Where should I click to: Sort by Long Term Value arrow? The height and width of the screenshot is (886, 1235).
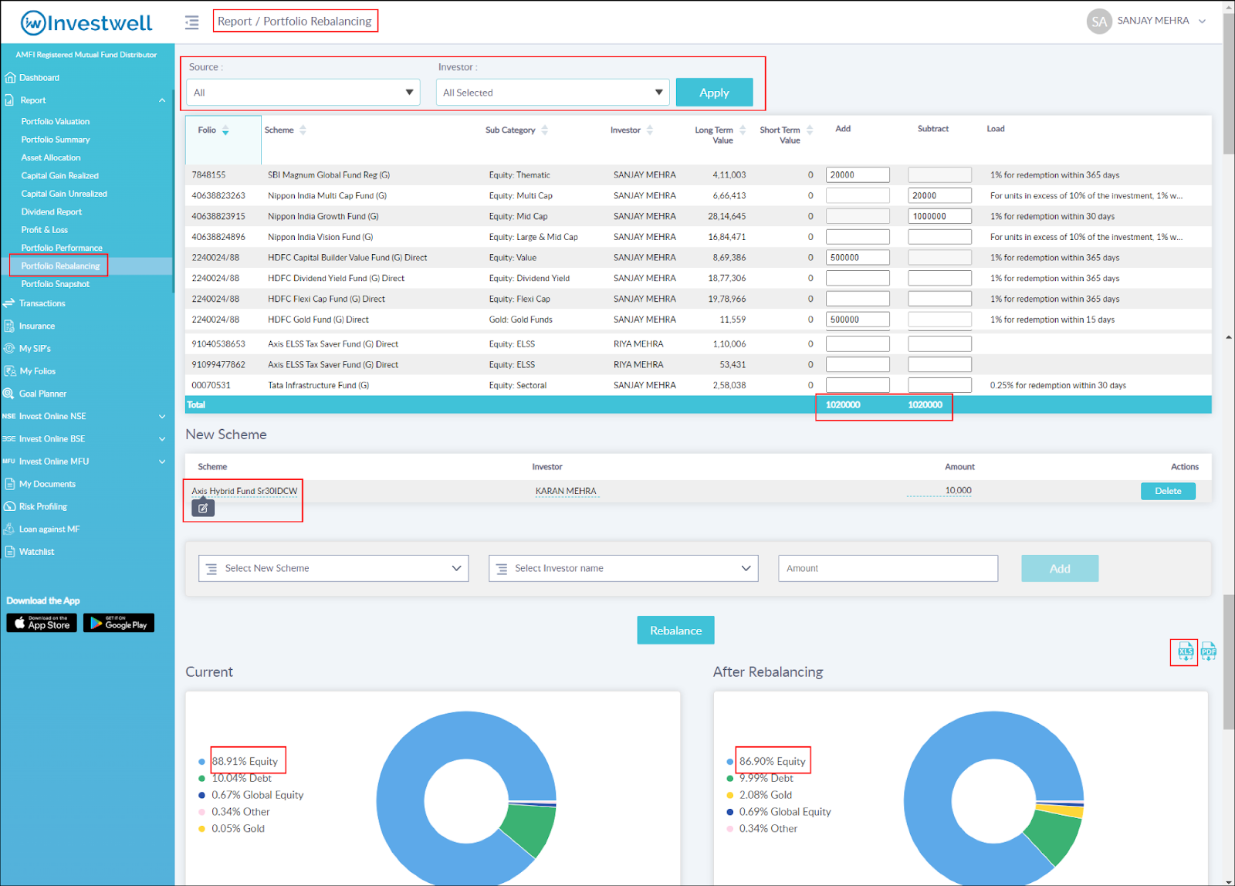(743, 130)
